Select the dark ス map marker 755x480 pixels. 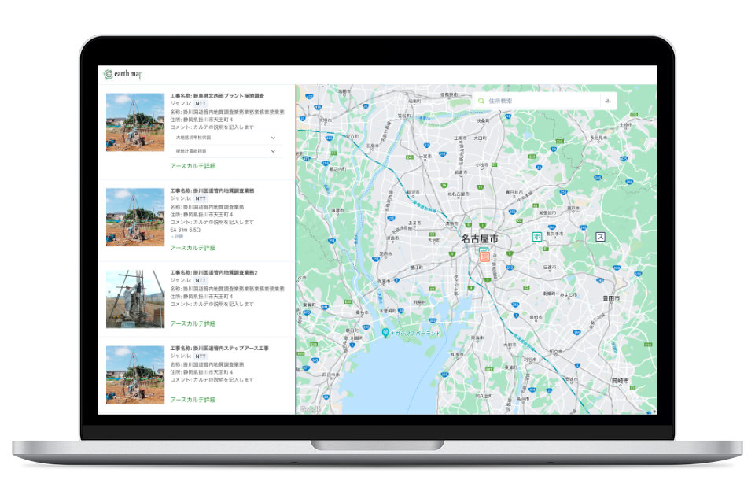tap(602, 236)
